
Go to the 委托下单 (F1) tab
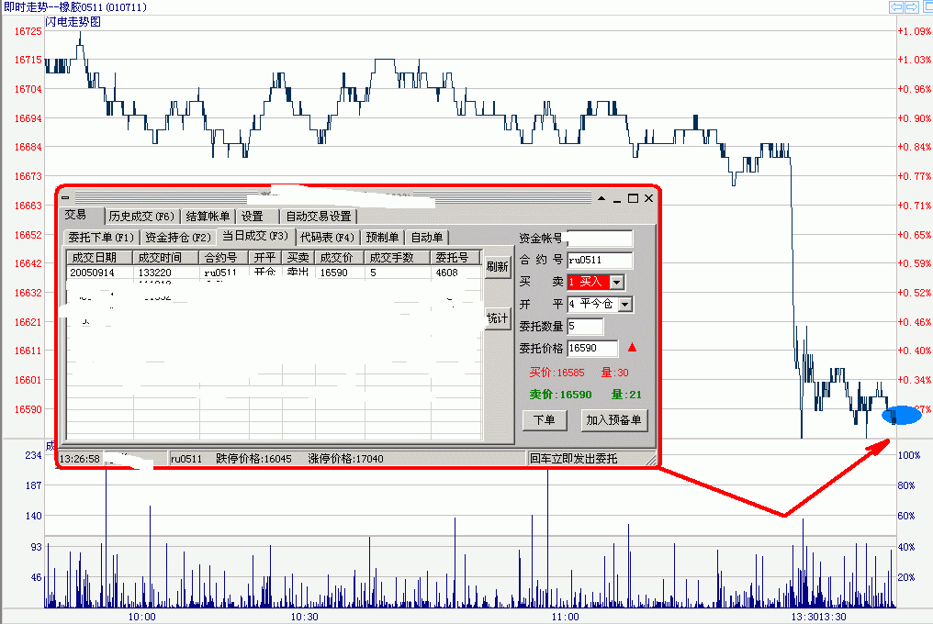pyautogui.click(x=101, y=238)
